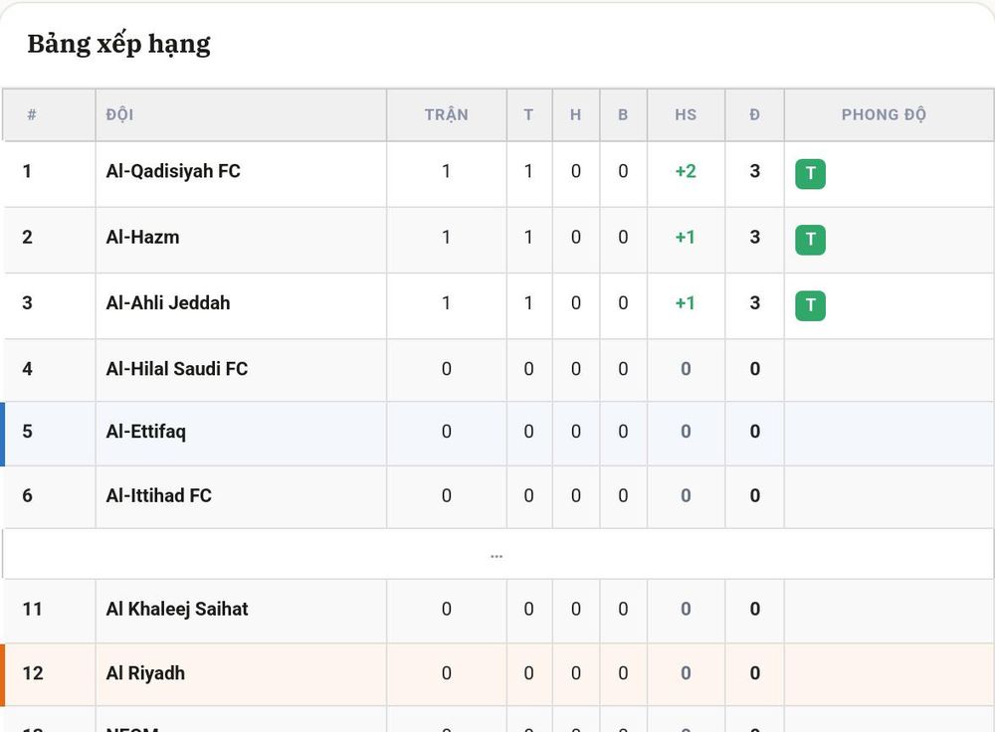Open the Al Riyadh team page

coord(145,673)
